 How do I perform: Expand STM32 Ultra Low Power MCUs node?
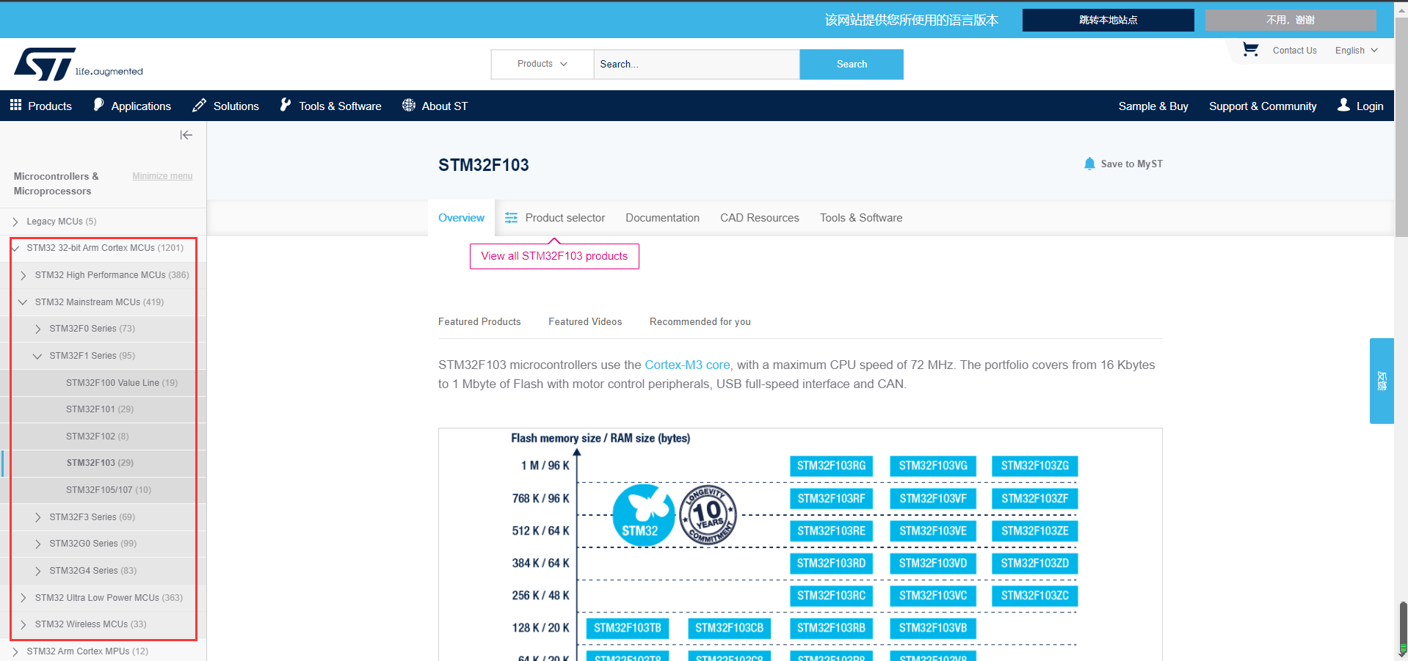tap(23, 598)
